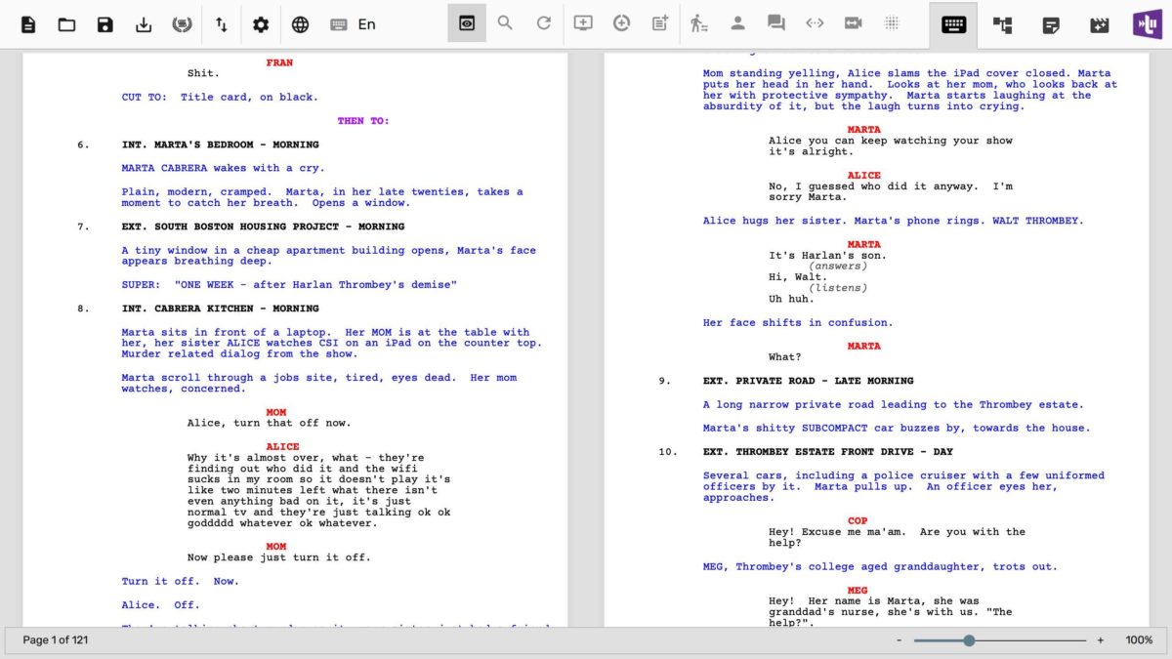This screenshot has height=659, width=1172.
Task: Toggle the dotted grid display
Action: pyautogui.click(x=892, y=23)
